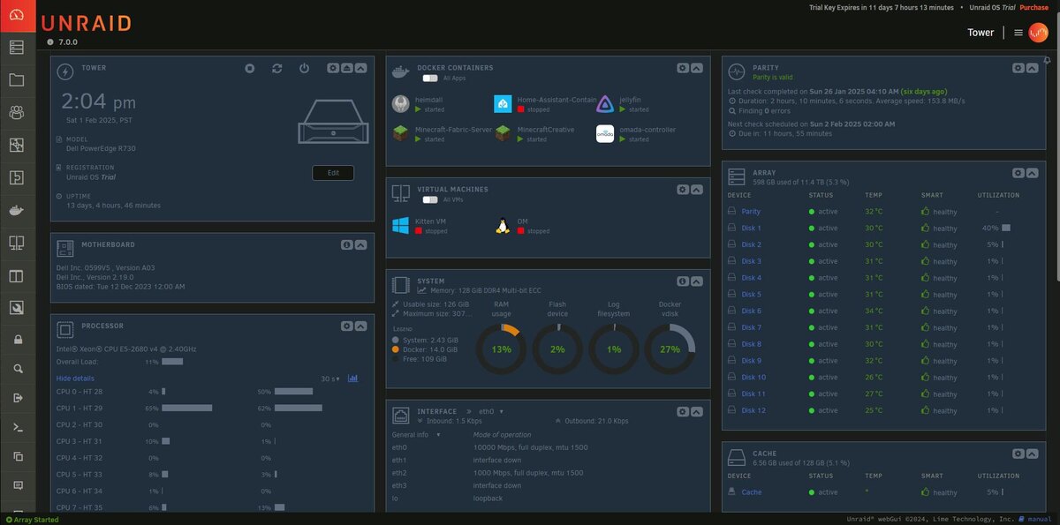
Task: Toggle the Virtual Machines All VMs switch
Action: pos(430,200)
